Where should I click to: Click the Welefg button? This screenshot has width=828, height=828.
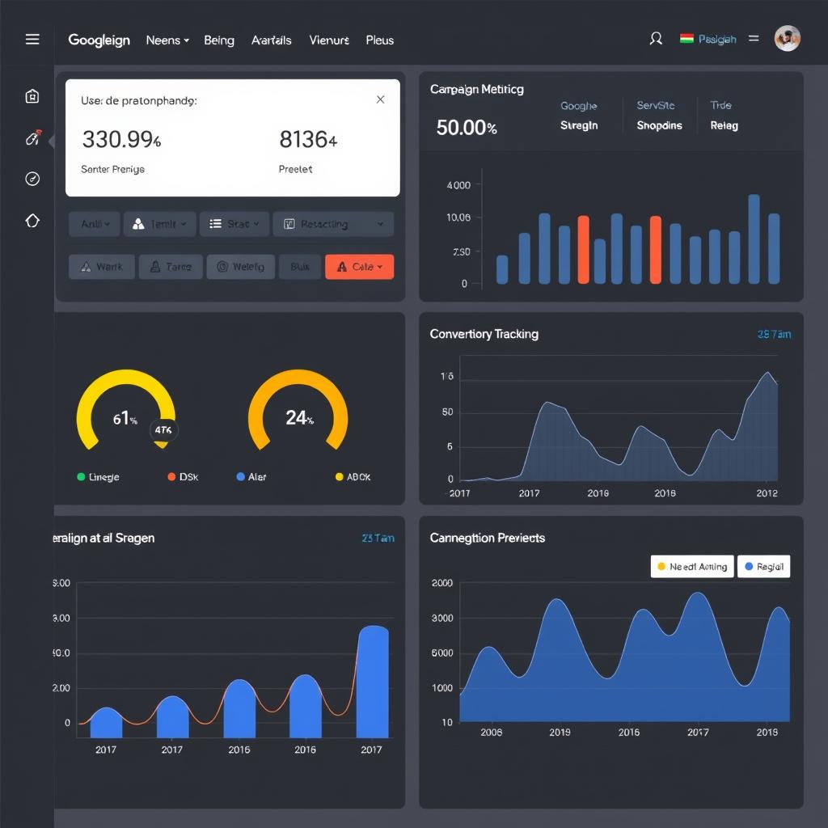coord(241,267)
